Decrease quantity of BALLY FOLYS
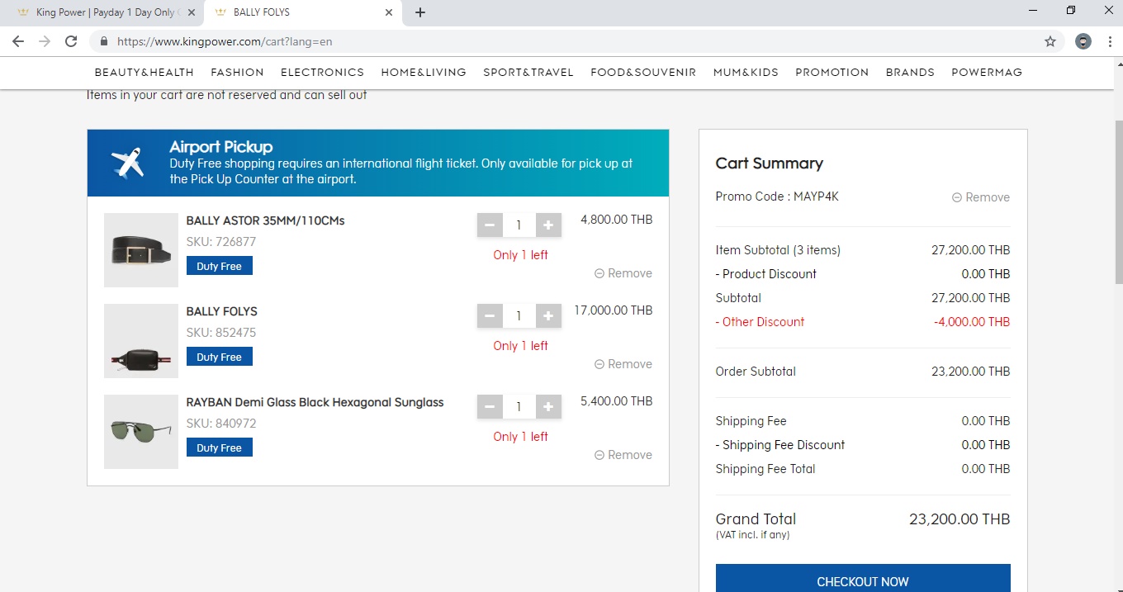Viewport: 1123px width, 592px height. pyautogui.click(x=490, y=315)
